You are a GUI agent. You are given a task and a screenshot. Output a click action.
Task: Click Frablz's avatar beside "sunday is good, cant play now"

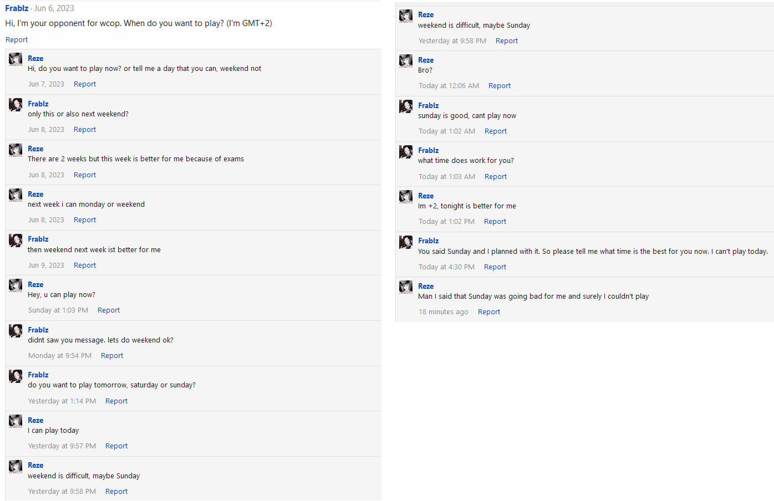[x=406, y=106]
